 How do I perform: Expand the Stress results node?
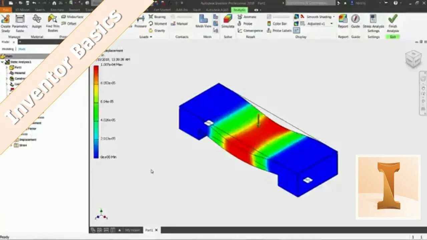(x=11, y=145)
